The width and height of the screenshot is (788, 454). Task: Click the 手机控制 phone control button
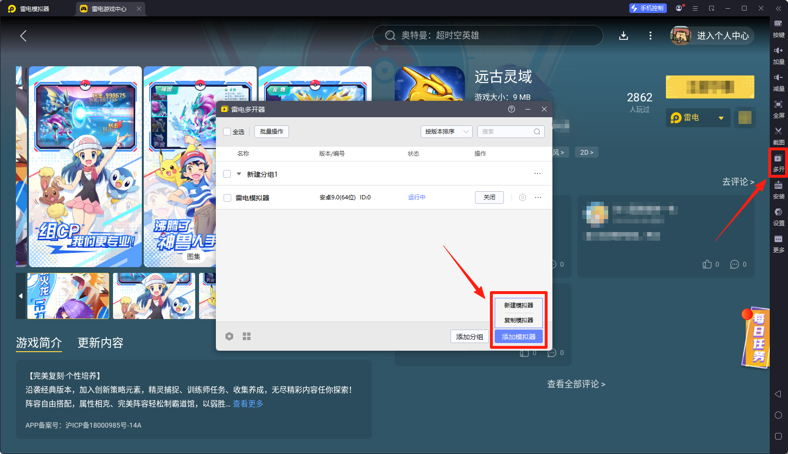(x=648, y=8)
